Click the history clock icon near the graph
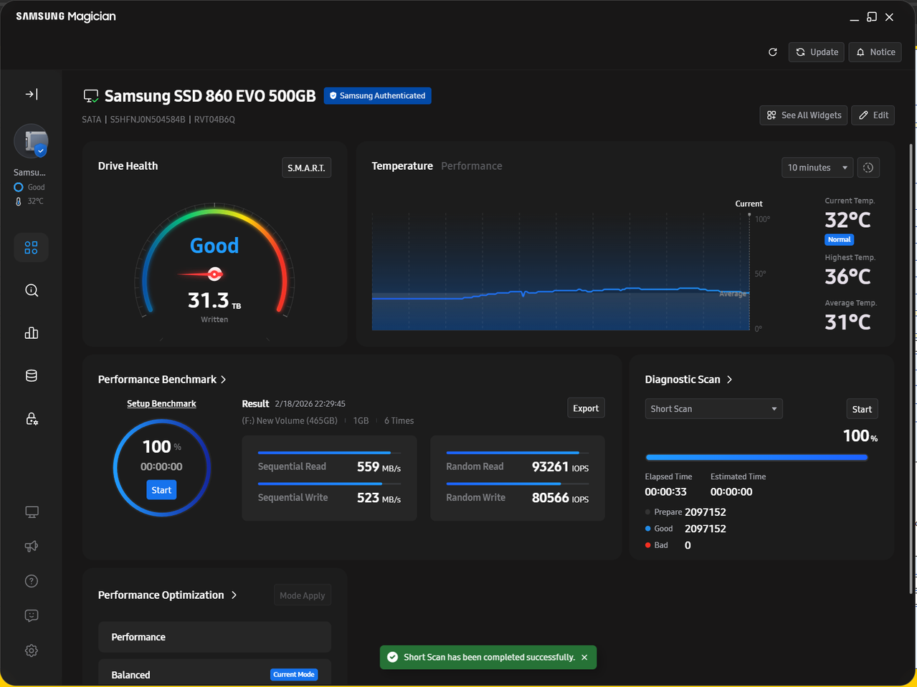917x687 pixels. [868, 168]
